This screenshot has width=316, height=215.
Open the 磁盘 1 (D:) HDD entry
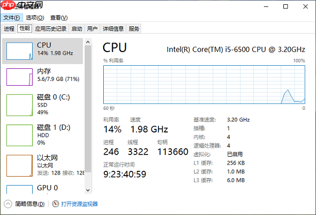tap(43, 135)
